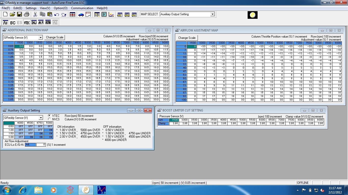Open the 点火 ignition map toolbar button
The width and height of the screenshot is (348, 195).
(41, 23)
